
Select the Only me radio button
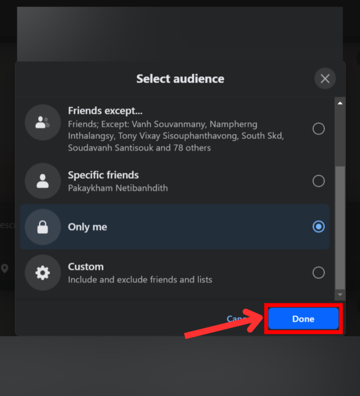click(x=318, y=227)
